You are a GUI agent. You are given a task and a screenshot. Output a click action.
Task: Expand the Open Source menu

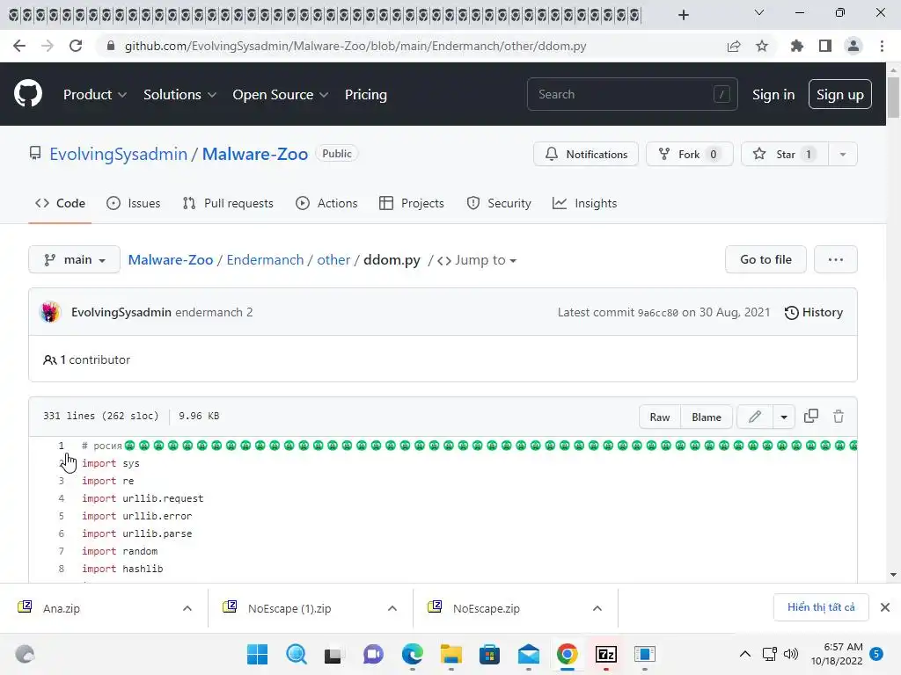click(x=281, y=94)
